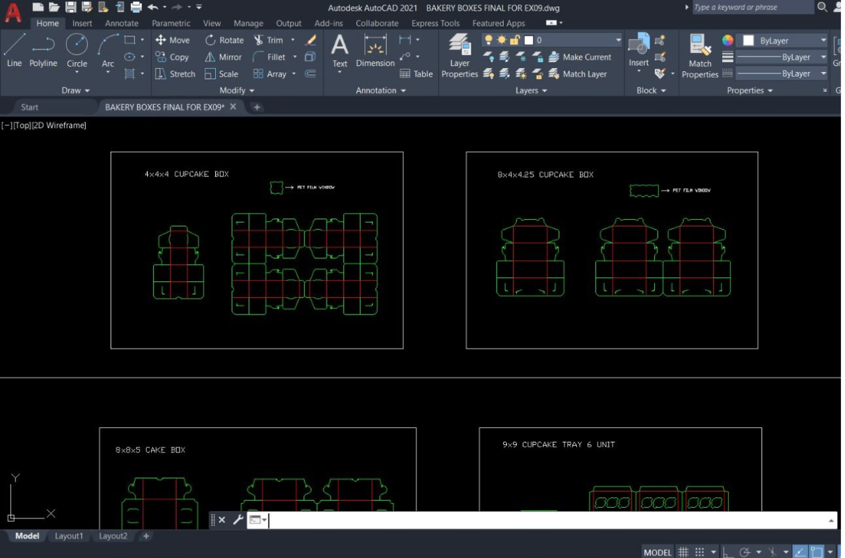Activate the Arc tool
Viewport: 845px width, 558px height.
click(108, 51)
